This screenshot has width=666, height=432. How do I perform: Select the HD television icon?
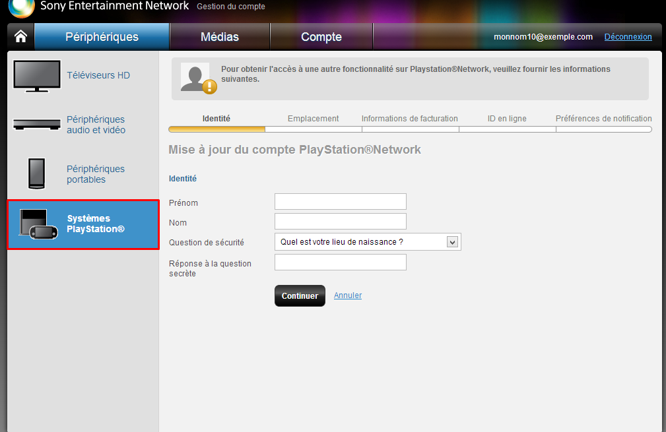pyautogui.click(x=37, y=76)
